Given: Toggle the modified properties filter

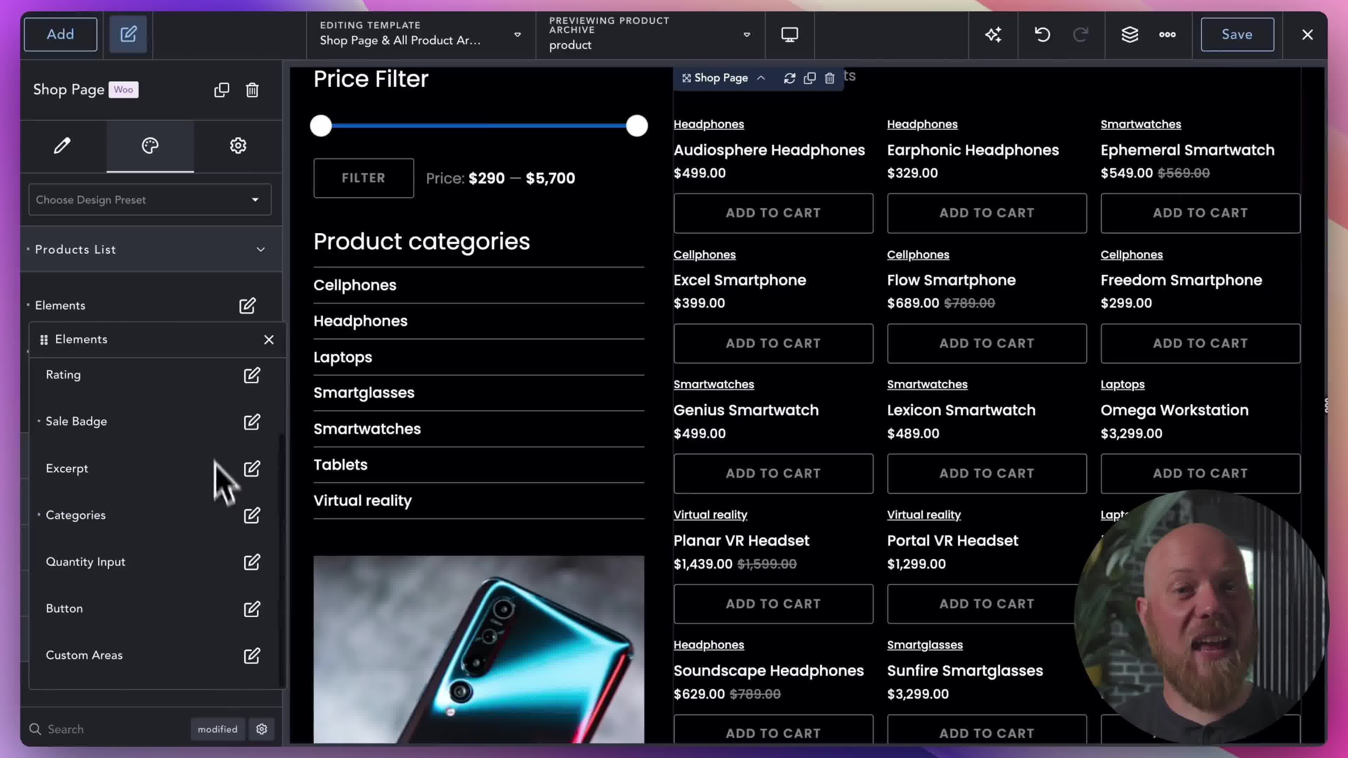Looking at the screenshot, I should [x=218, y=729].
